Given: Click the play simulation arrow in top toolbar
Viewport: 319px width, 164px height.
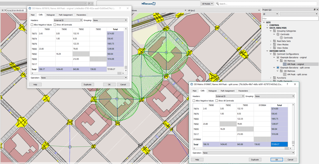Looking at the screenshot, I should click(89, 4).
